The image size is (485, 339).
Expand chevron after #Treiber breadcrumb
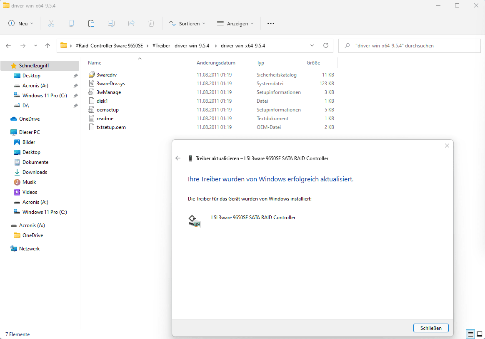coord(216,46)
